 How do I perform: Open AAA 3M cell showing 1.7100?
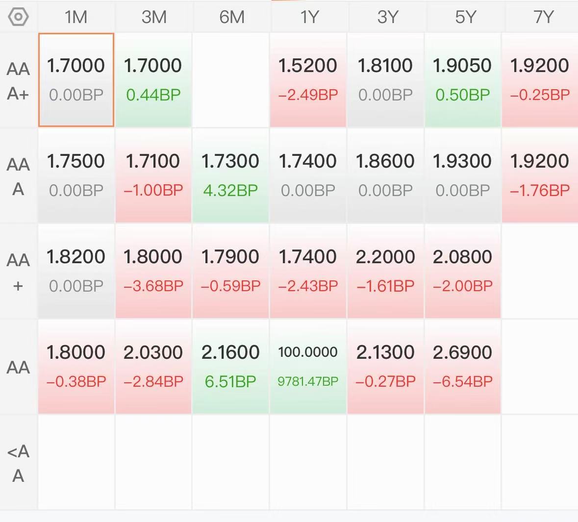(153, 175)
